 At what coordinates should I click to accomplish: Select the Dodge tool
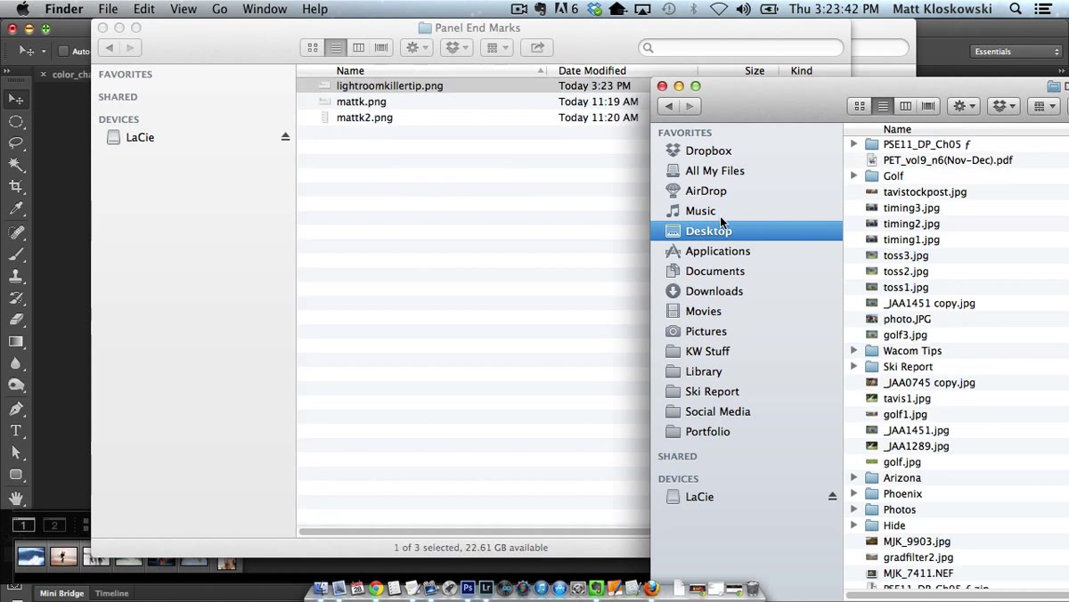pos(16,386)
